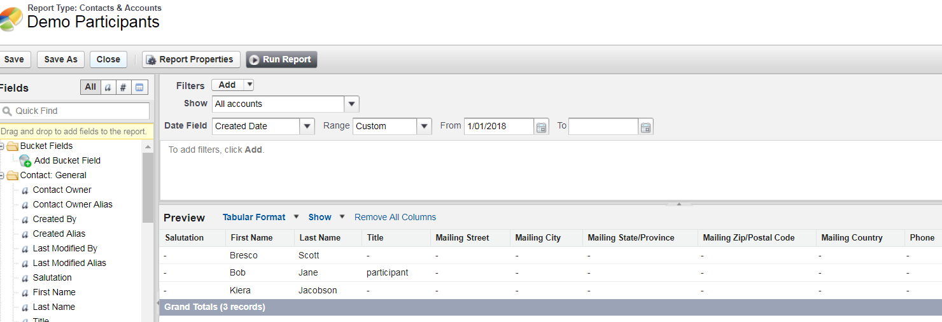Select the Contact Owner field
942x322 pixels.
[62, 190]
